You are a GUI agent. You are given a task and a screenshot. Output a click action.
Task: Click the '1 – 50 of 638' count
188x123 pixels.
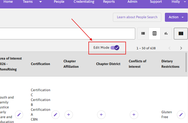[x=146, y=48]
